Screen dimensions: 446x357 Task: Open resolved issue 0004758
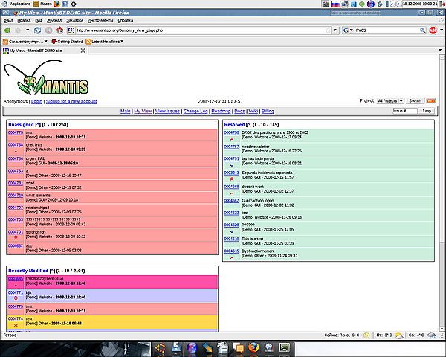point(231,132)
